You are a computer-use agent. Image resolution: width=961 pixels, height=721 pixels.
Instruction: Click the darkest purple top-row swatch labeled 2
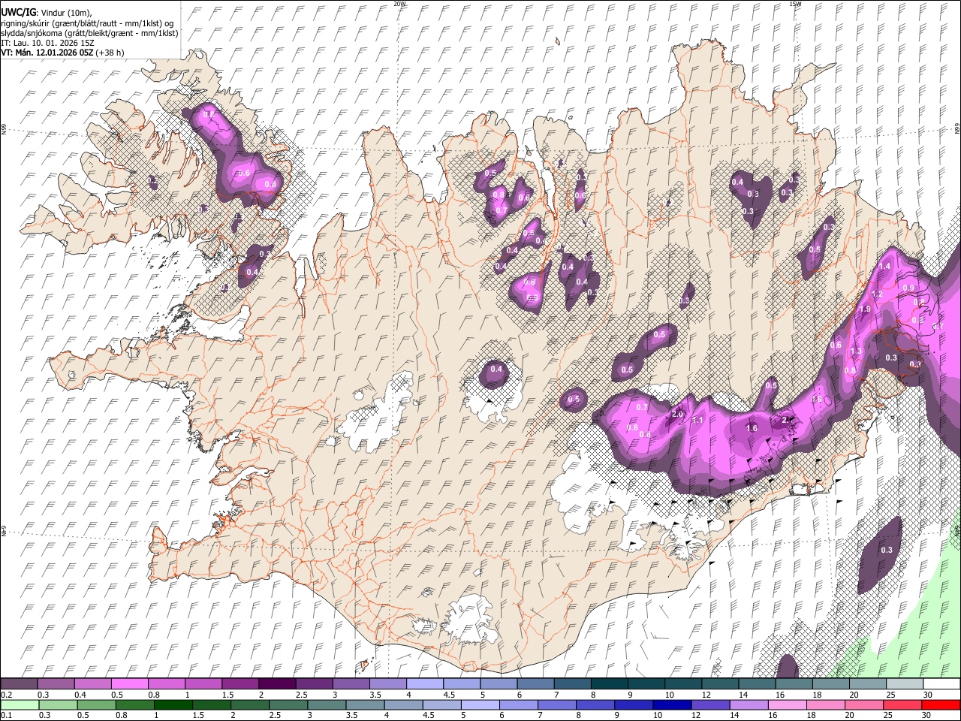[276, 683]
